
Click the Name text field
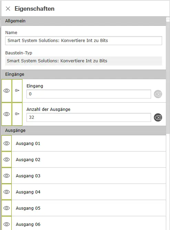click(x=84, y=41)
